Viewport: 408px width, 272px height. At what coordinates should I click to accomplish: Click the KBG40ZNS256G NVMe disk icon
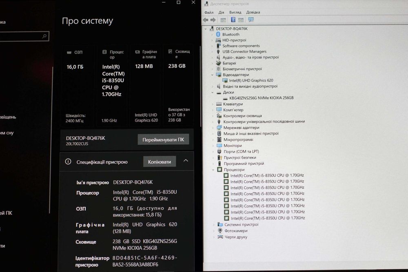pos(225,98)
